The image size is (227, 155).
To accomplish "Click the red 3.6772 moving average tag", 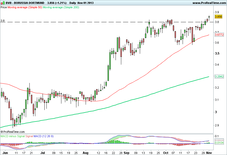I will (x=219, y=35).
